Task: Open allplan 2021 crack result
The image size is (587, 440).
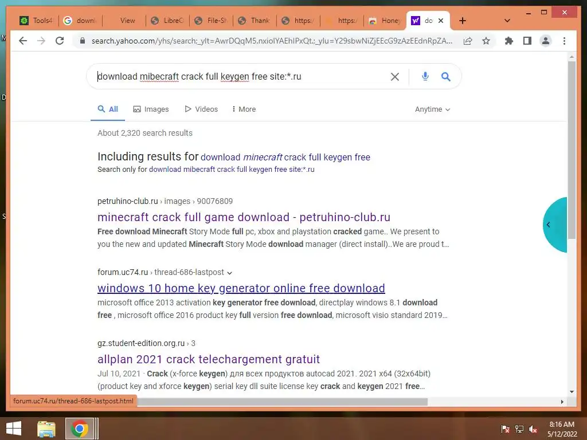Action: tap(209, 359)
